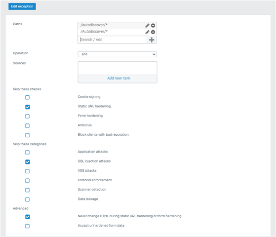Screen dimensions: 276x237
Task: Enable Protocol enforcement skip
Action: pos(27,181)
